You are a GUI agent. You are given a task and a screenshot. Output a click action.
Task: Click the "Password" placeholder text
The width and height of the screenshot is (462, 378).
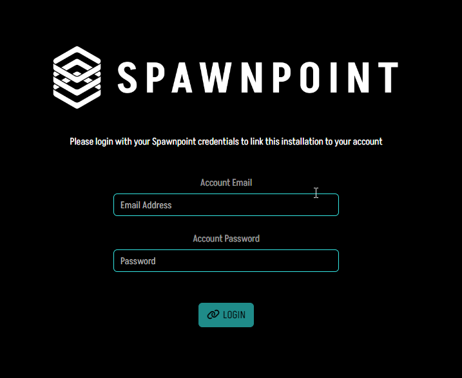pos(138,261)
